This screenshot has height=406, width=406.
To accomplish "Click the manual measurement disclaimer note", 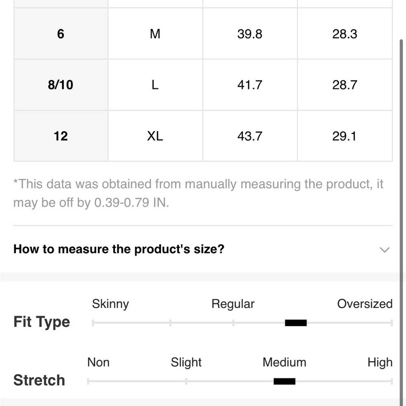I will pos(199,193).
